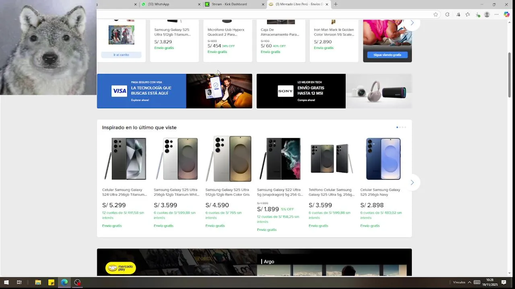Click the S/ 3.829 price

[x=163, y=42]
